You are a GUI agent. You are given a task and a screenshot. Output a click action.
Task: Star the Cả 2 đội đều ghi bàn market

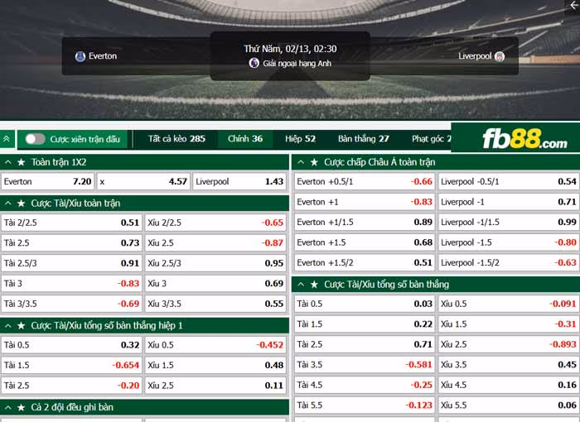(22, 407)
